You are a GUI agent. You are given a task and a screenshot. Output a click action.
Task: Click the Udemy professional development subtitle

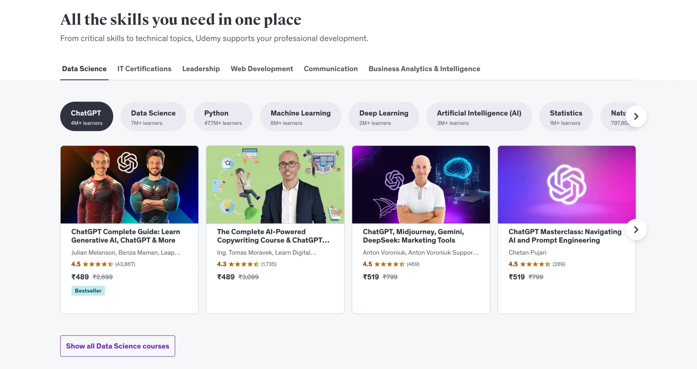(214, 38)
